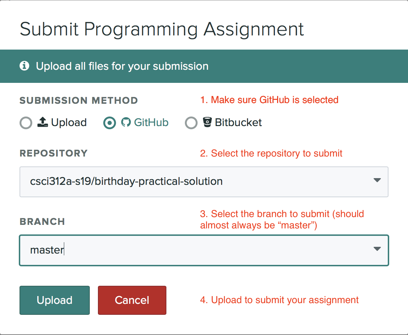Choose the Bitbucket submission method label

[238, 122]
